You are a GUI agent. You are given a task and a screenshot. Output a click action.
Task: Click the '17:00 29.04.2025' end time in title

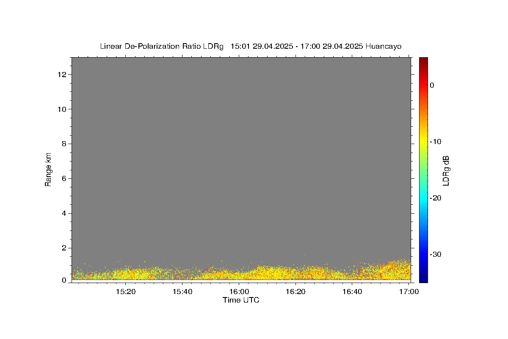[x=331, y=46]
